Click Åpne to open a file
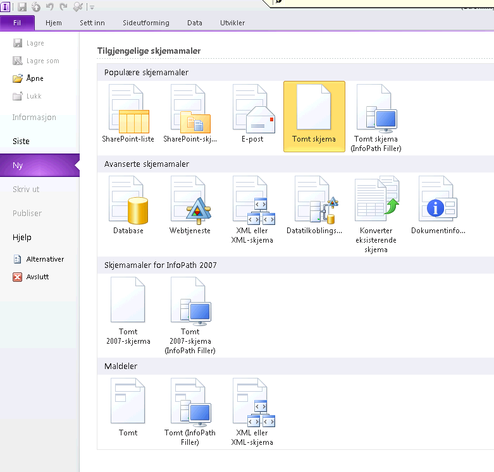 pos(28,78)
